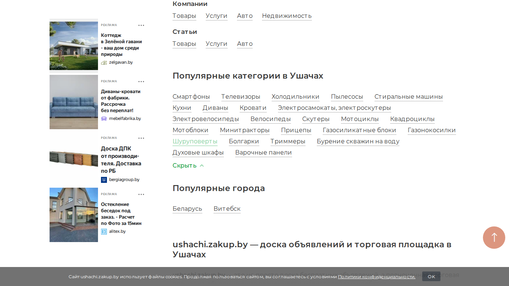Image resolution: width=509 pixels, height=286 pixels.
Task: Click the Варочные панели category link
Action: pos(263,153)
